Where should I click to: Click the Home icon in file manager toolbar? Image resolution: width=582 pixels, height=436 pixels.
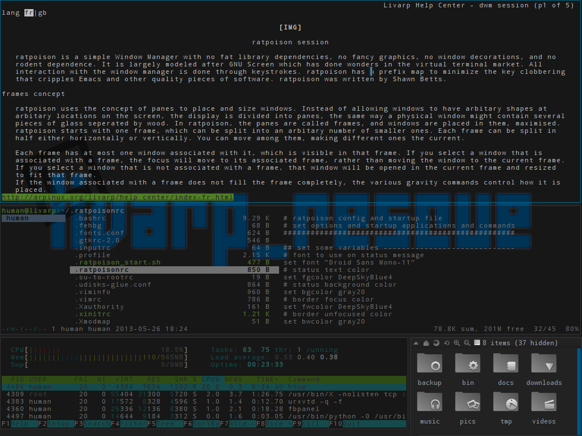[426, 343]
